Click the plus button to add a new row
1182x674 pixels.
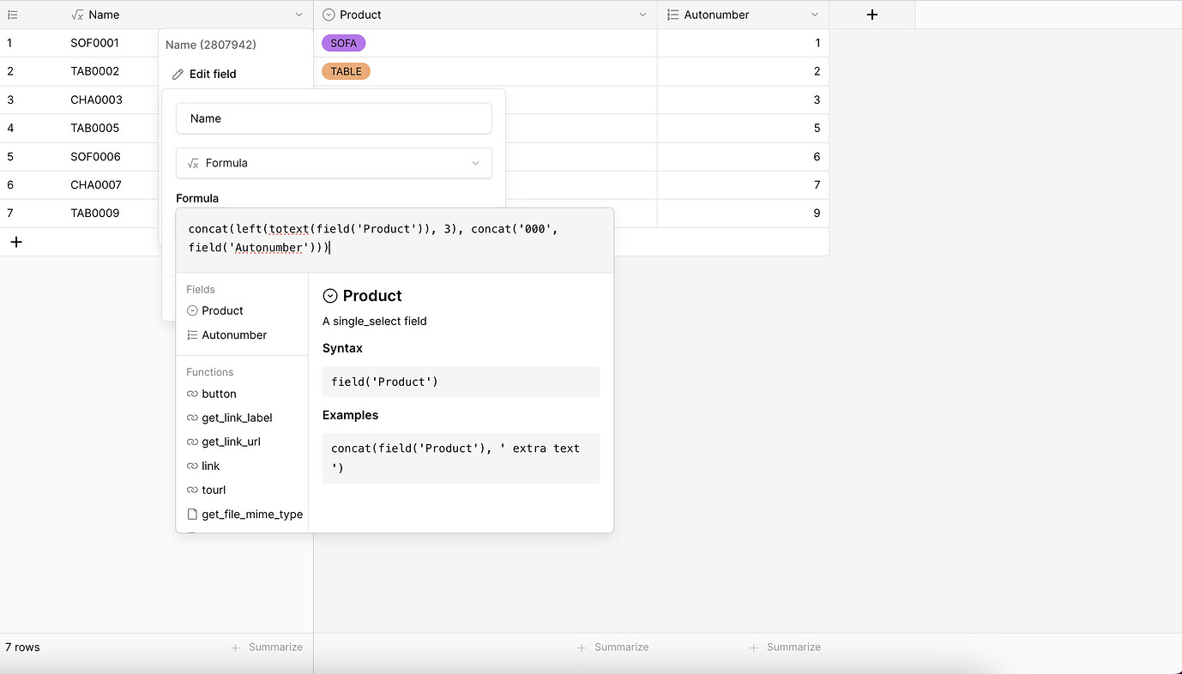15,241
